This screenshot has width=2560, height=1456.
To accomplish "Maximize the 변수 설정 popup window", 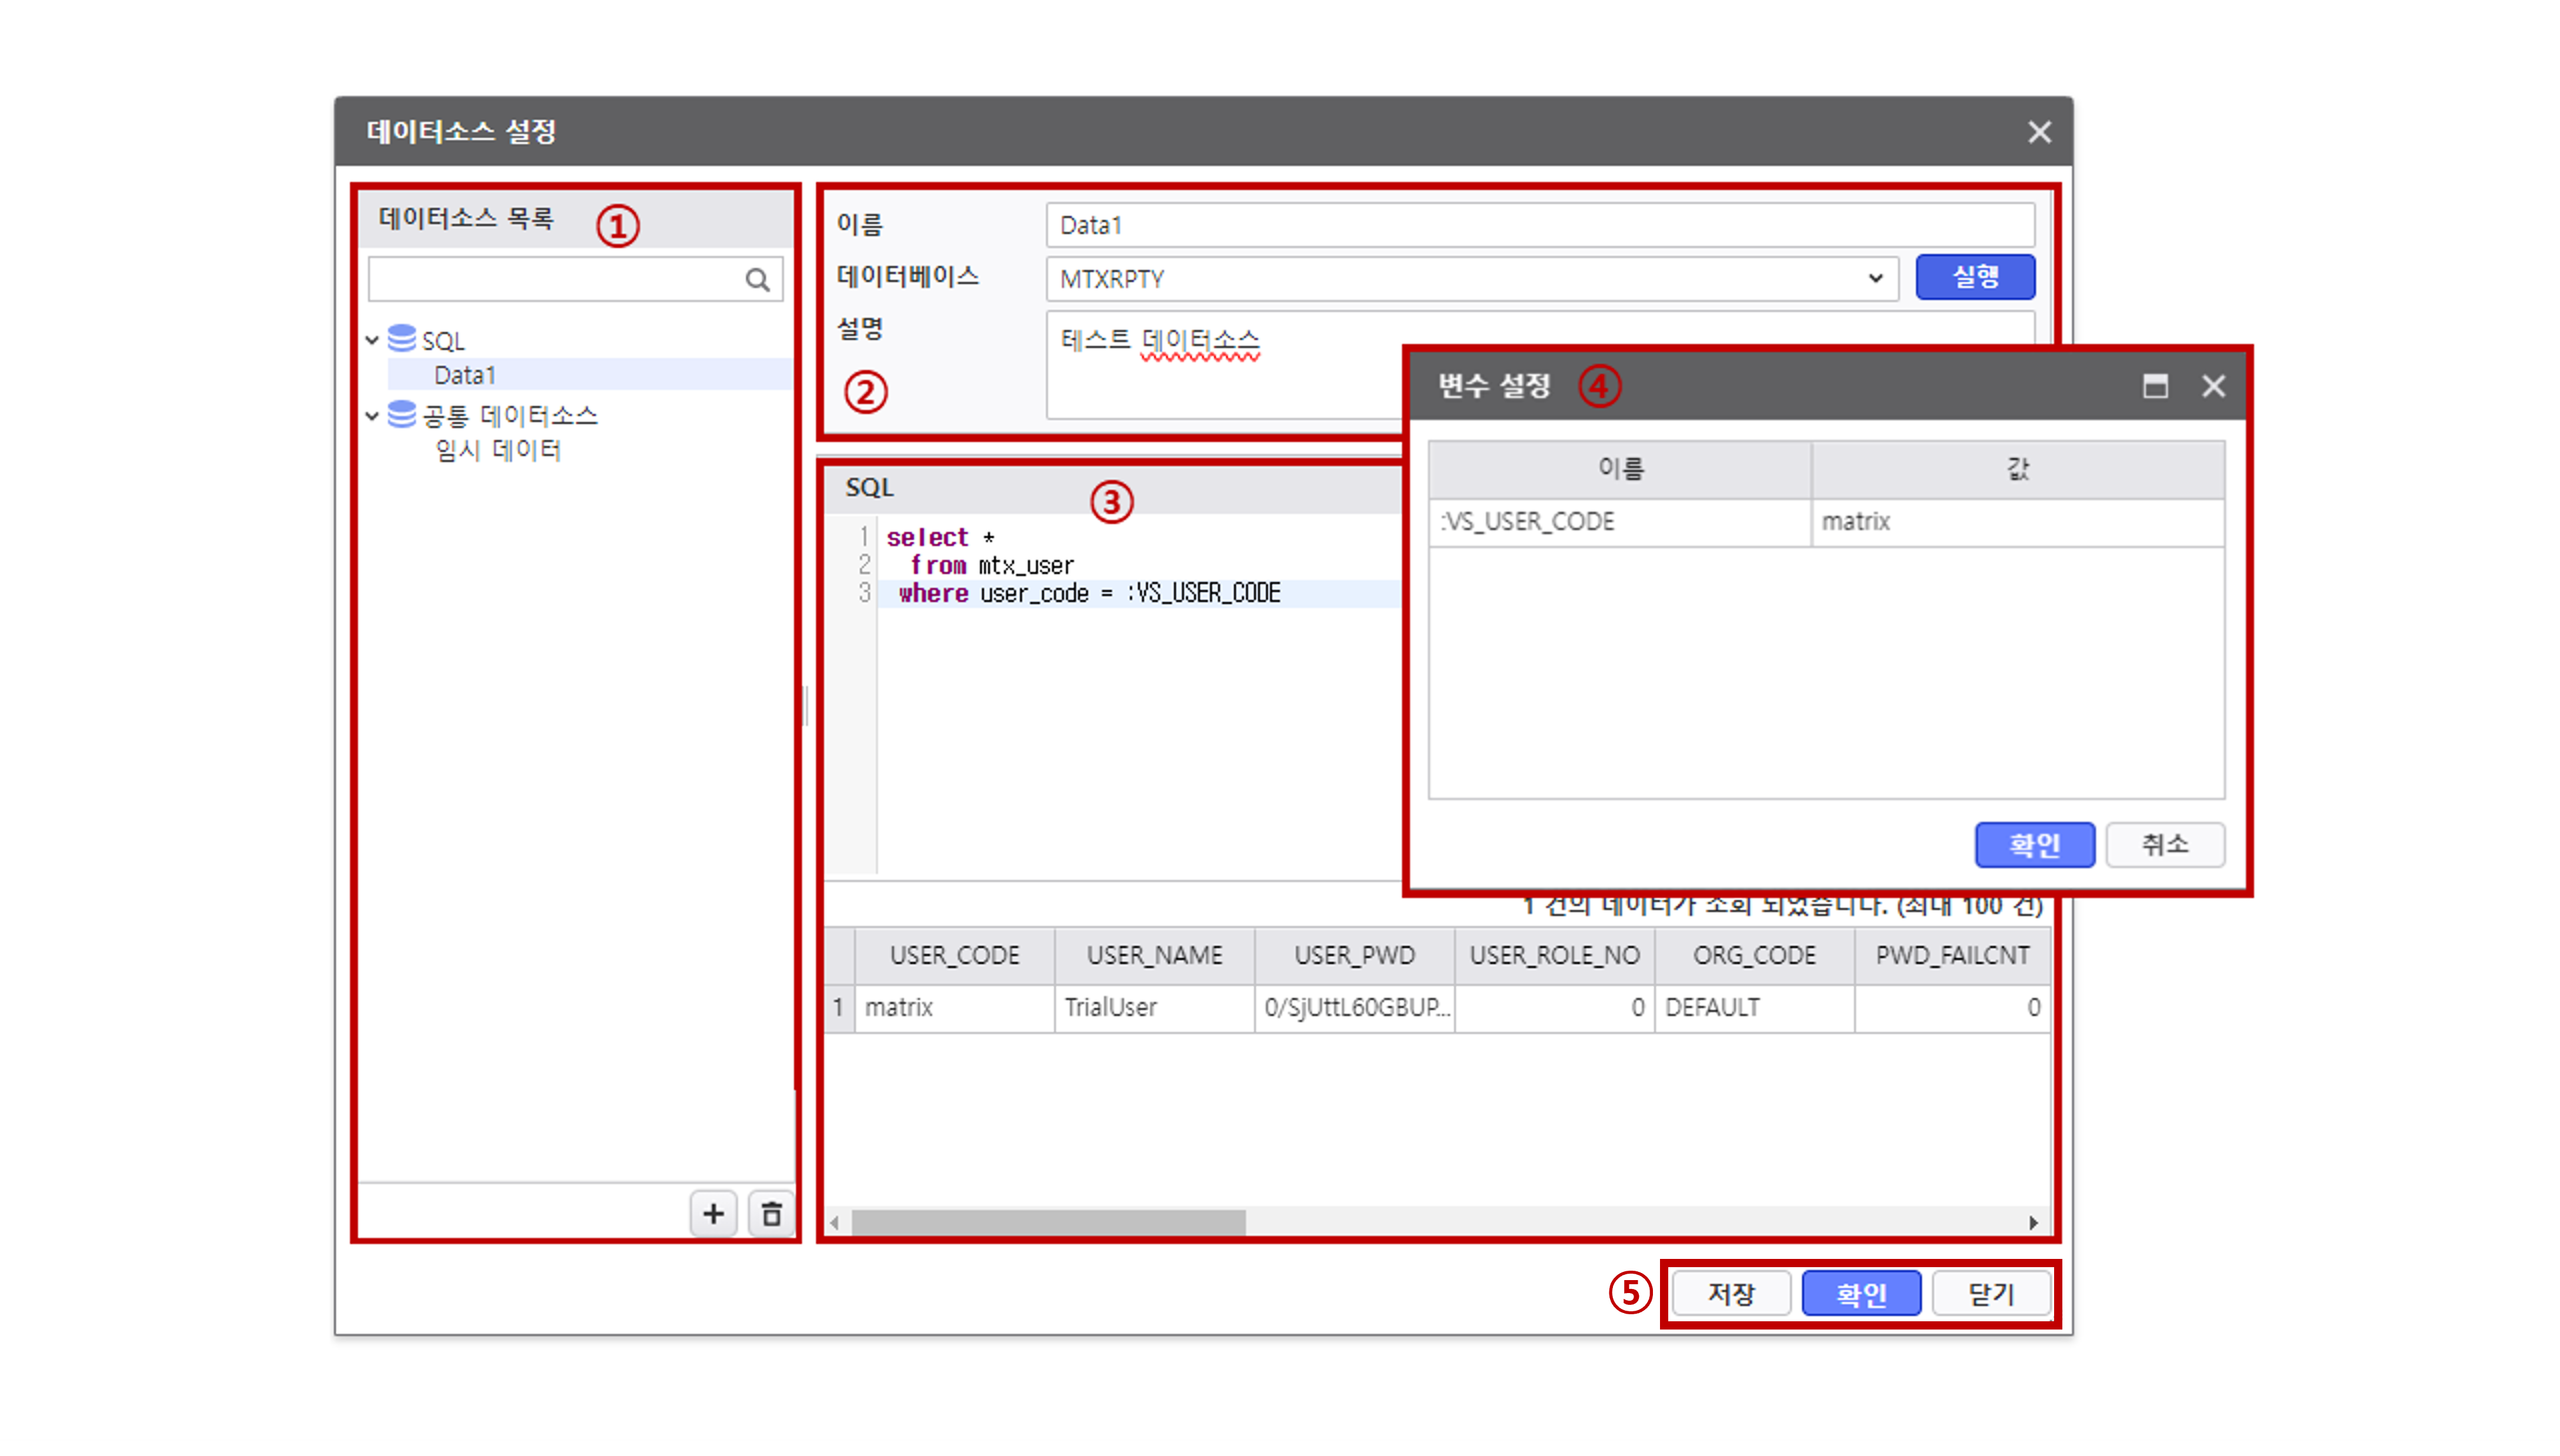I will tap(2155, 386).
